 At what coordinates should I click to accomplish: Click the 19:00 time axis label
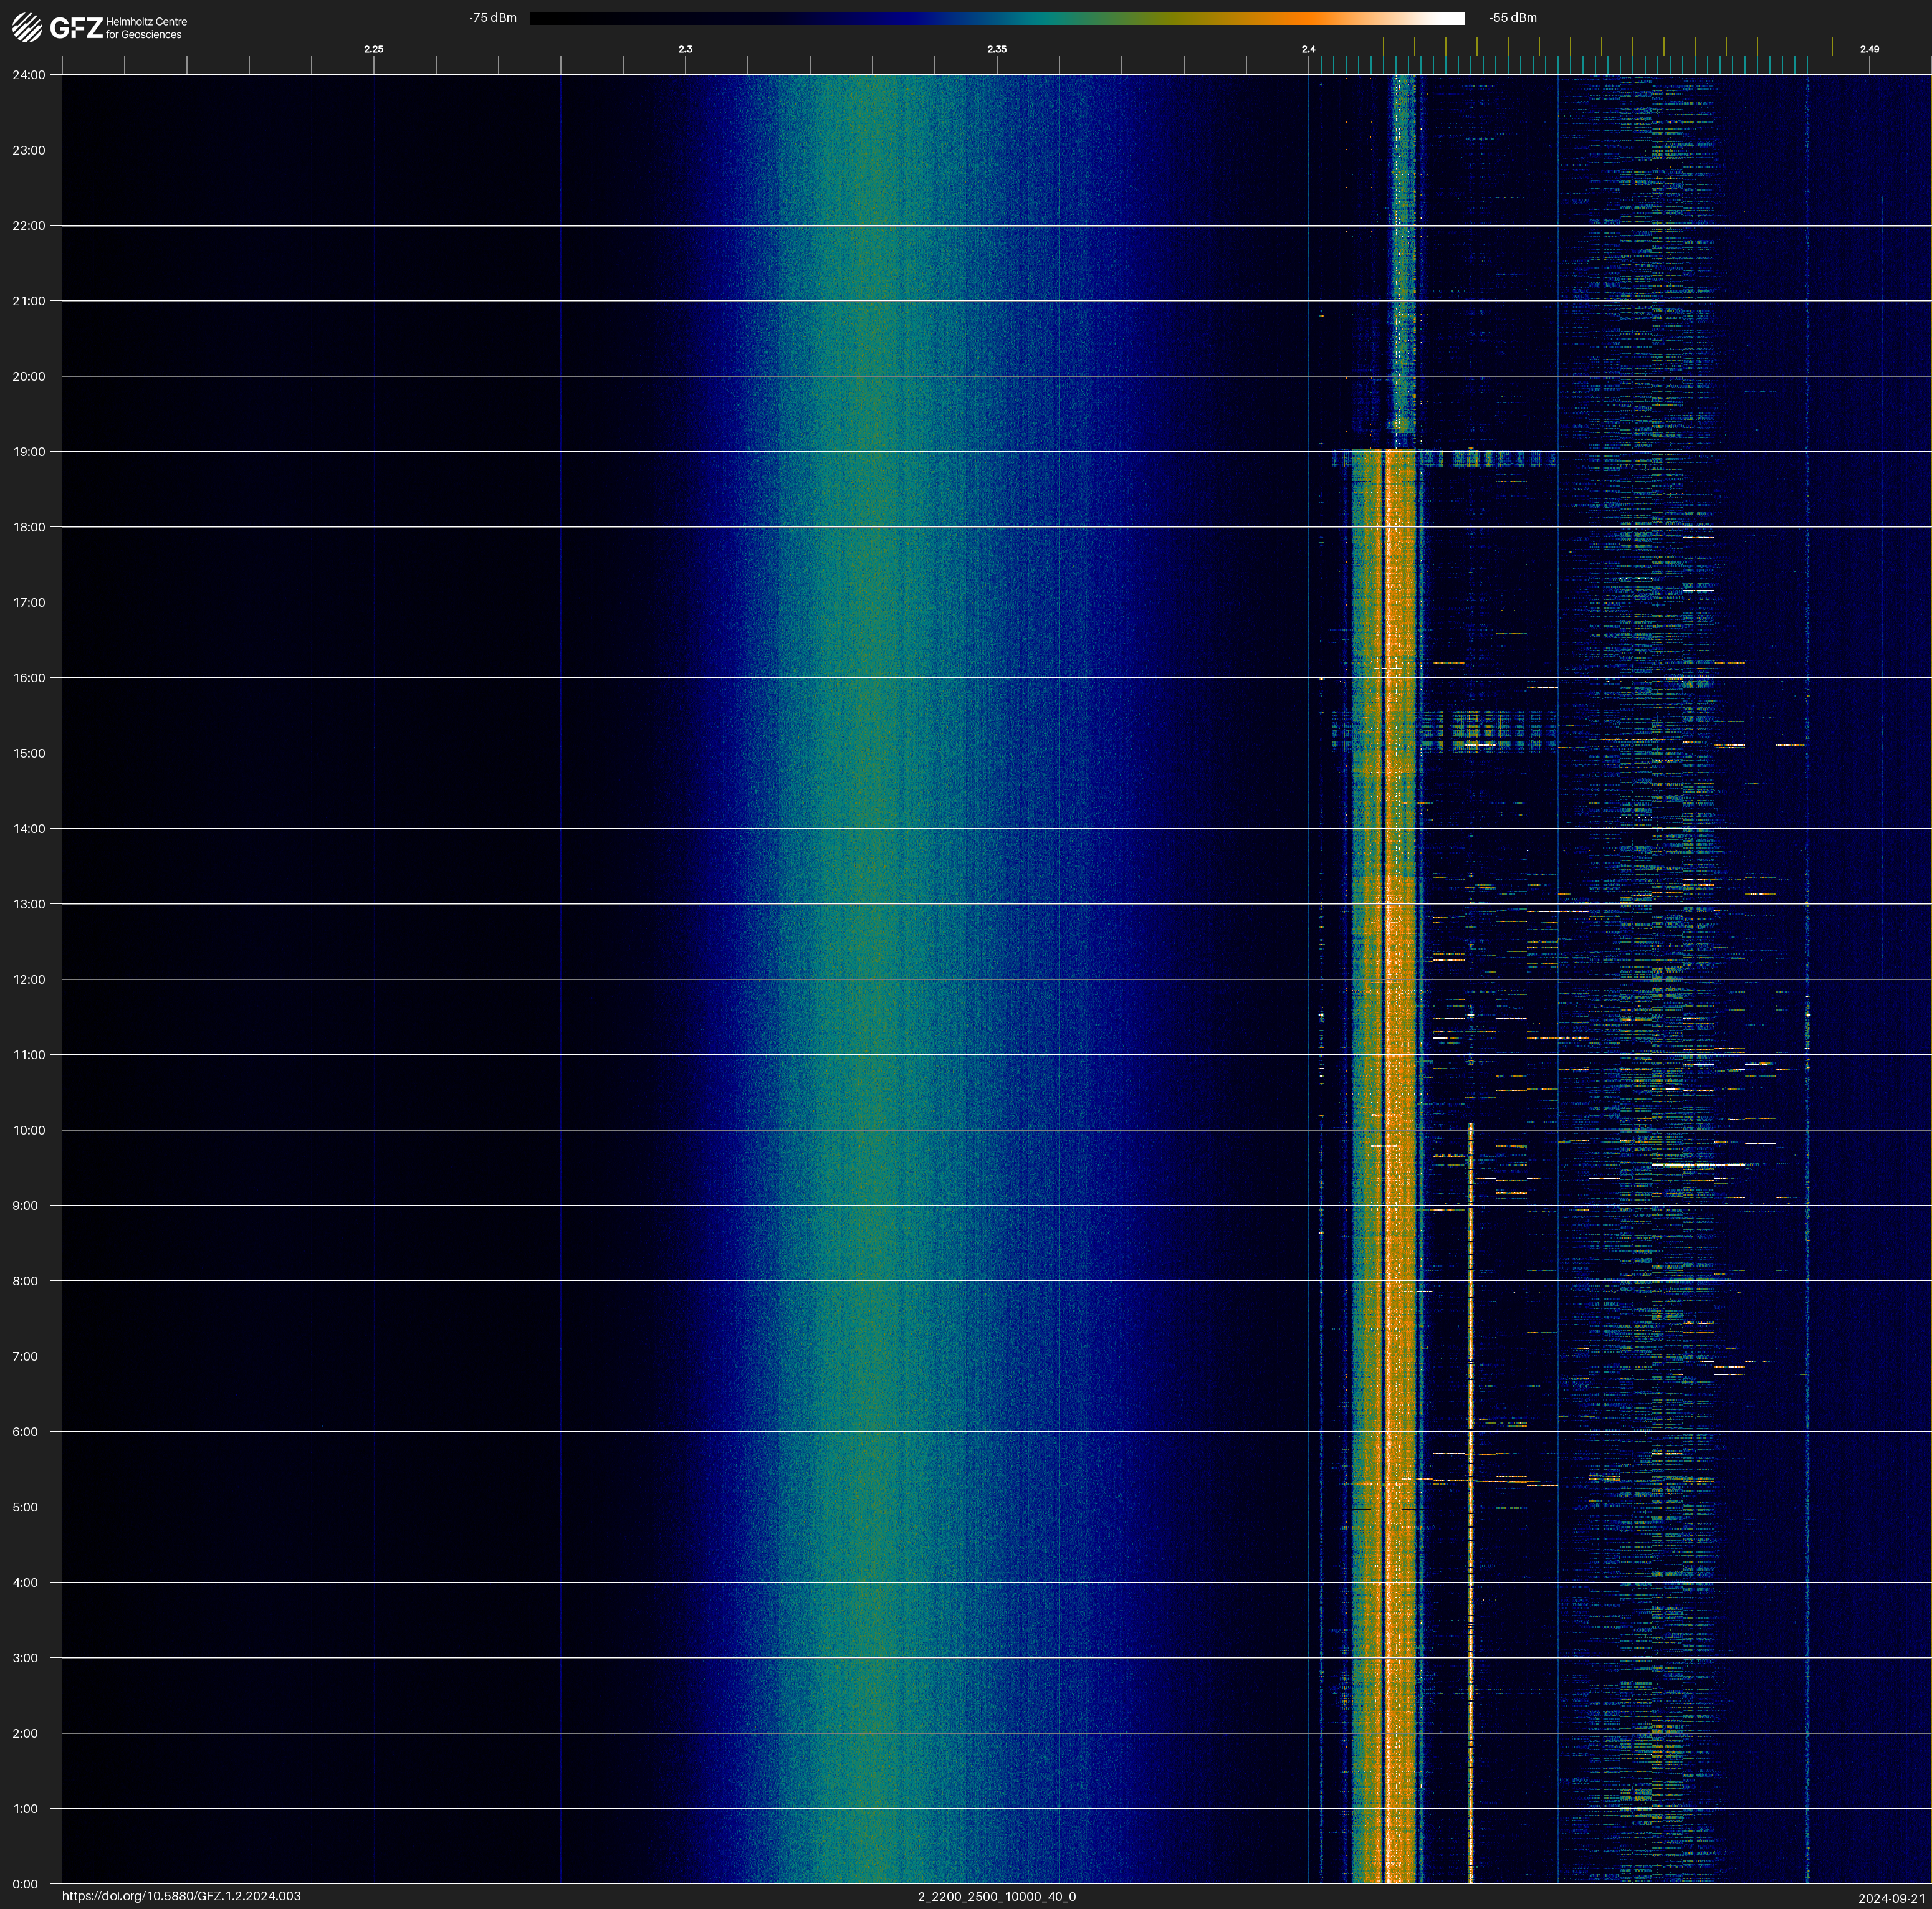coord(29,452)
